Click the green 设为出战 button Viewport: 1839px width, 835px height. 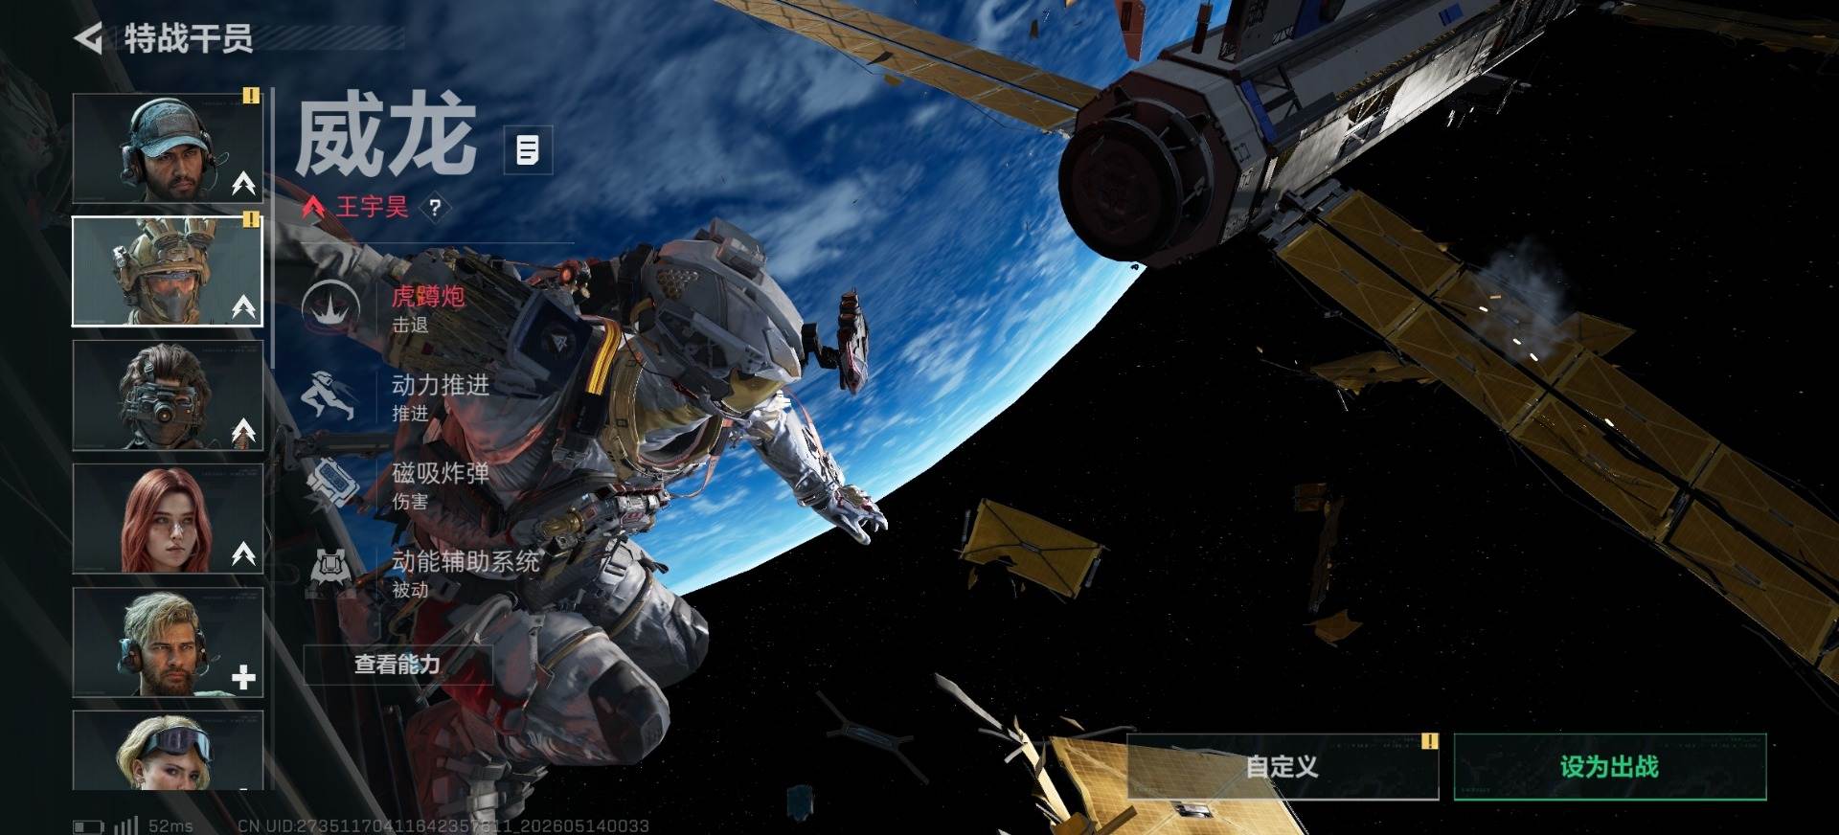click(1609, 766)
